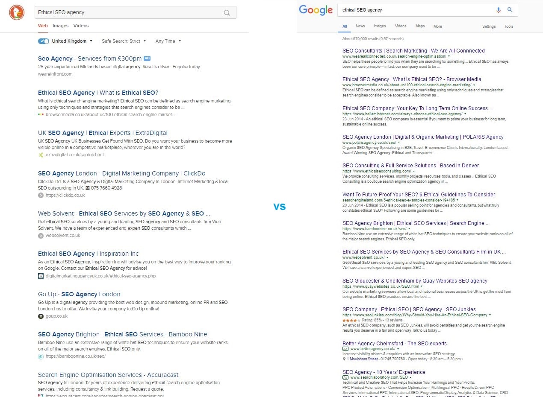Open SEO Consultants We Are All Connnected result
The height and width of the screenshot is (397, 543).
coord(413,50)
